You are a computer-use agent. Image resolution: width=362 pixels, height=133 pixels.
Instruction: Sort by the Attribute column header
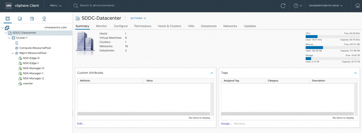[x=111, y=81]
